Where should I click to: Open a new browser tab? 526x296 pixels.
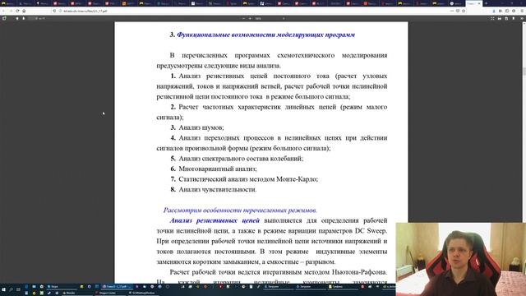click(486, 3)
